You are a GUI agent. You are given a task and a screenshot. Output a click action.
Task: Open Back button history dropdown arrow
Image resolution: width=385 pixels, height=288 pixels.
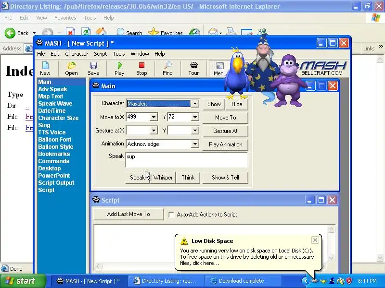coord(34,33)
